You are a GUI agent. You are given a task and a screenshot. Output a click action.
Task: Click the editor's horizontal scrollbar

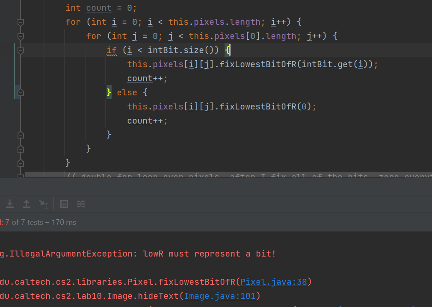pyautogui.click(x=214, y=174)
